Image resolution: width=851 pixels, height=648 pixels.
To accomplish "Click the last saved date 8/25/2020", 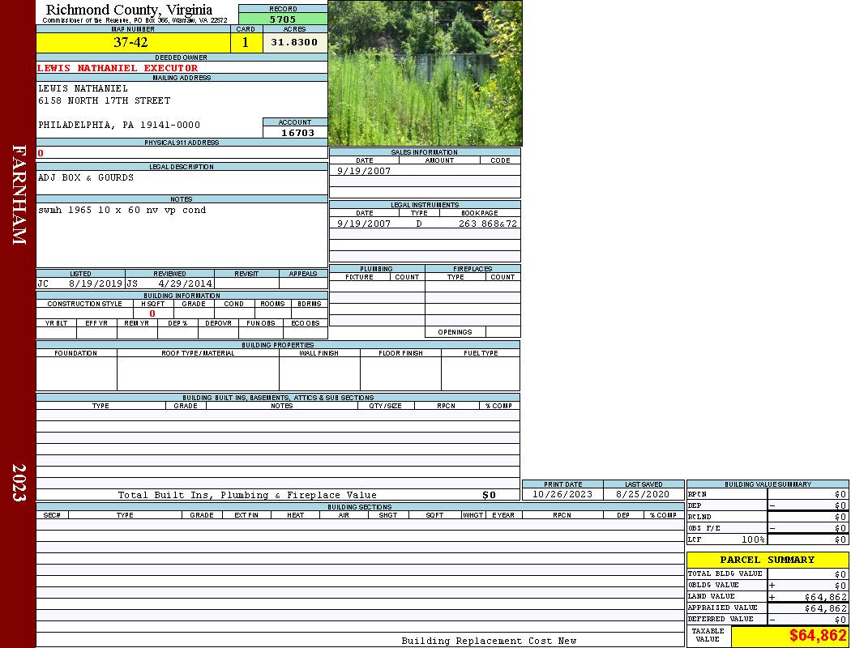I will tap(643, 494).
